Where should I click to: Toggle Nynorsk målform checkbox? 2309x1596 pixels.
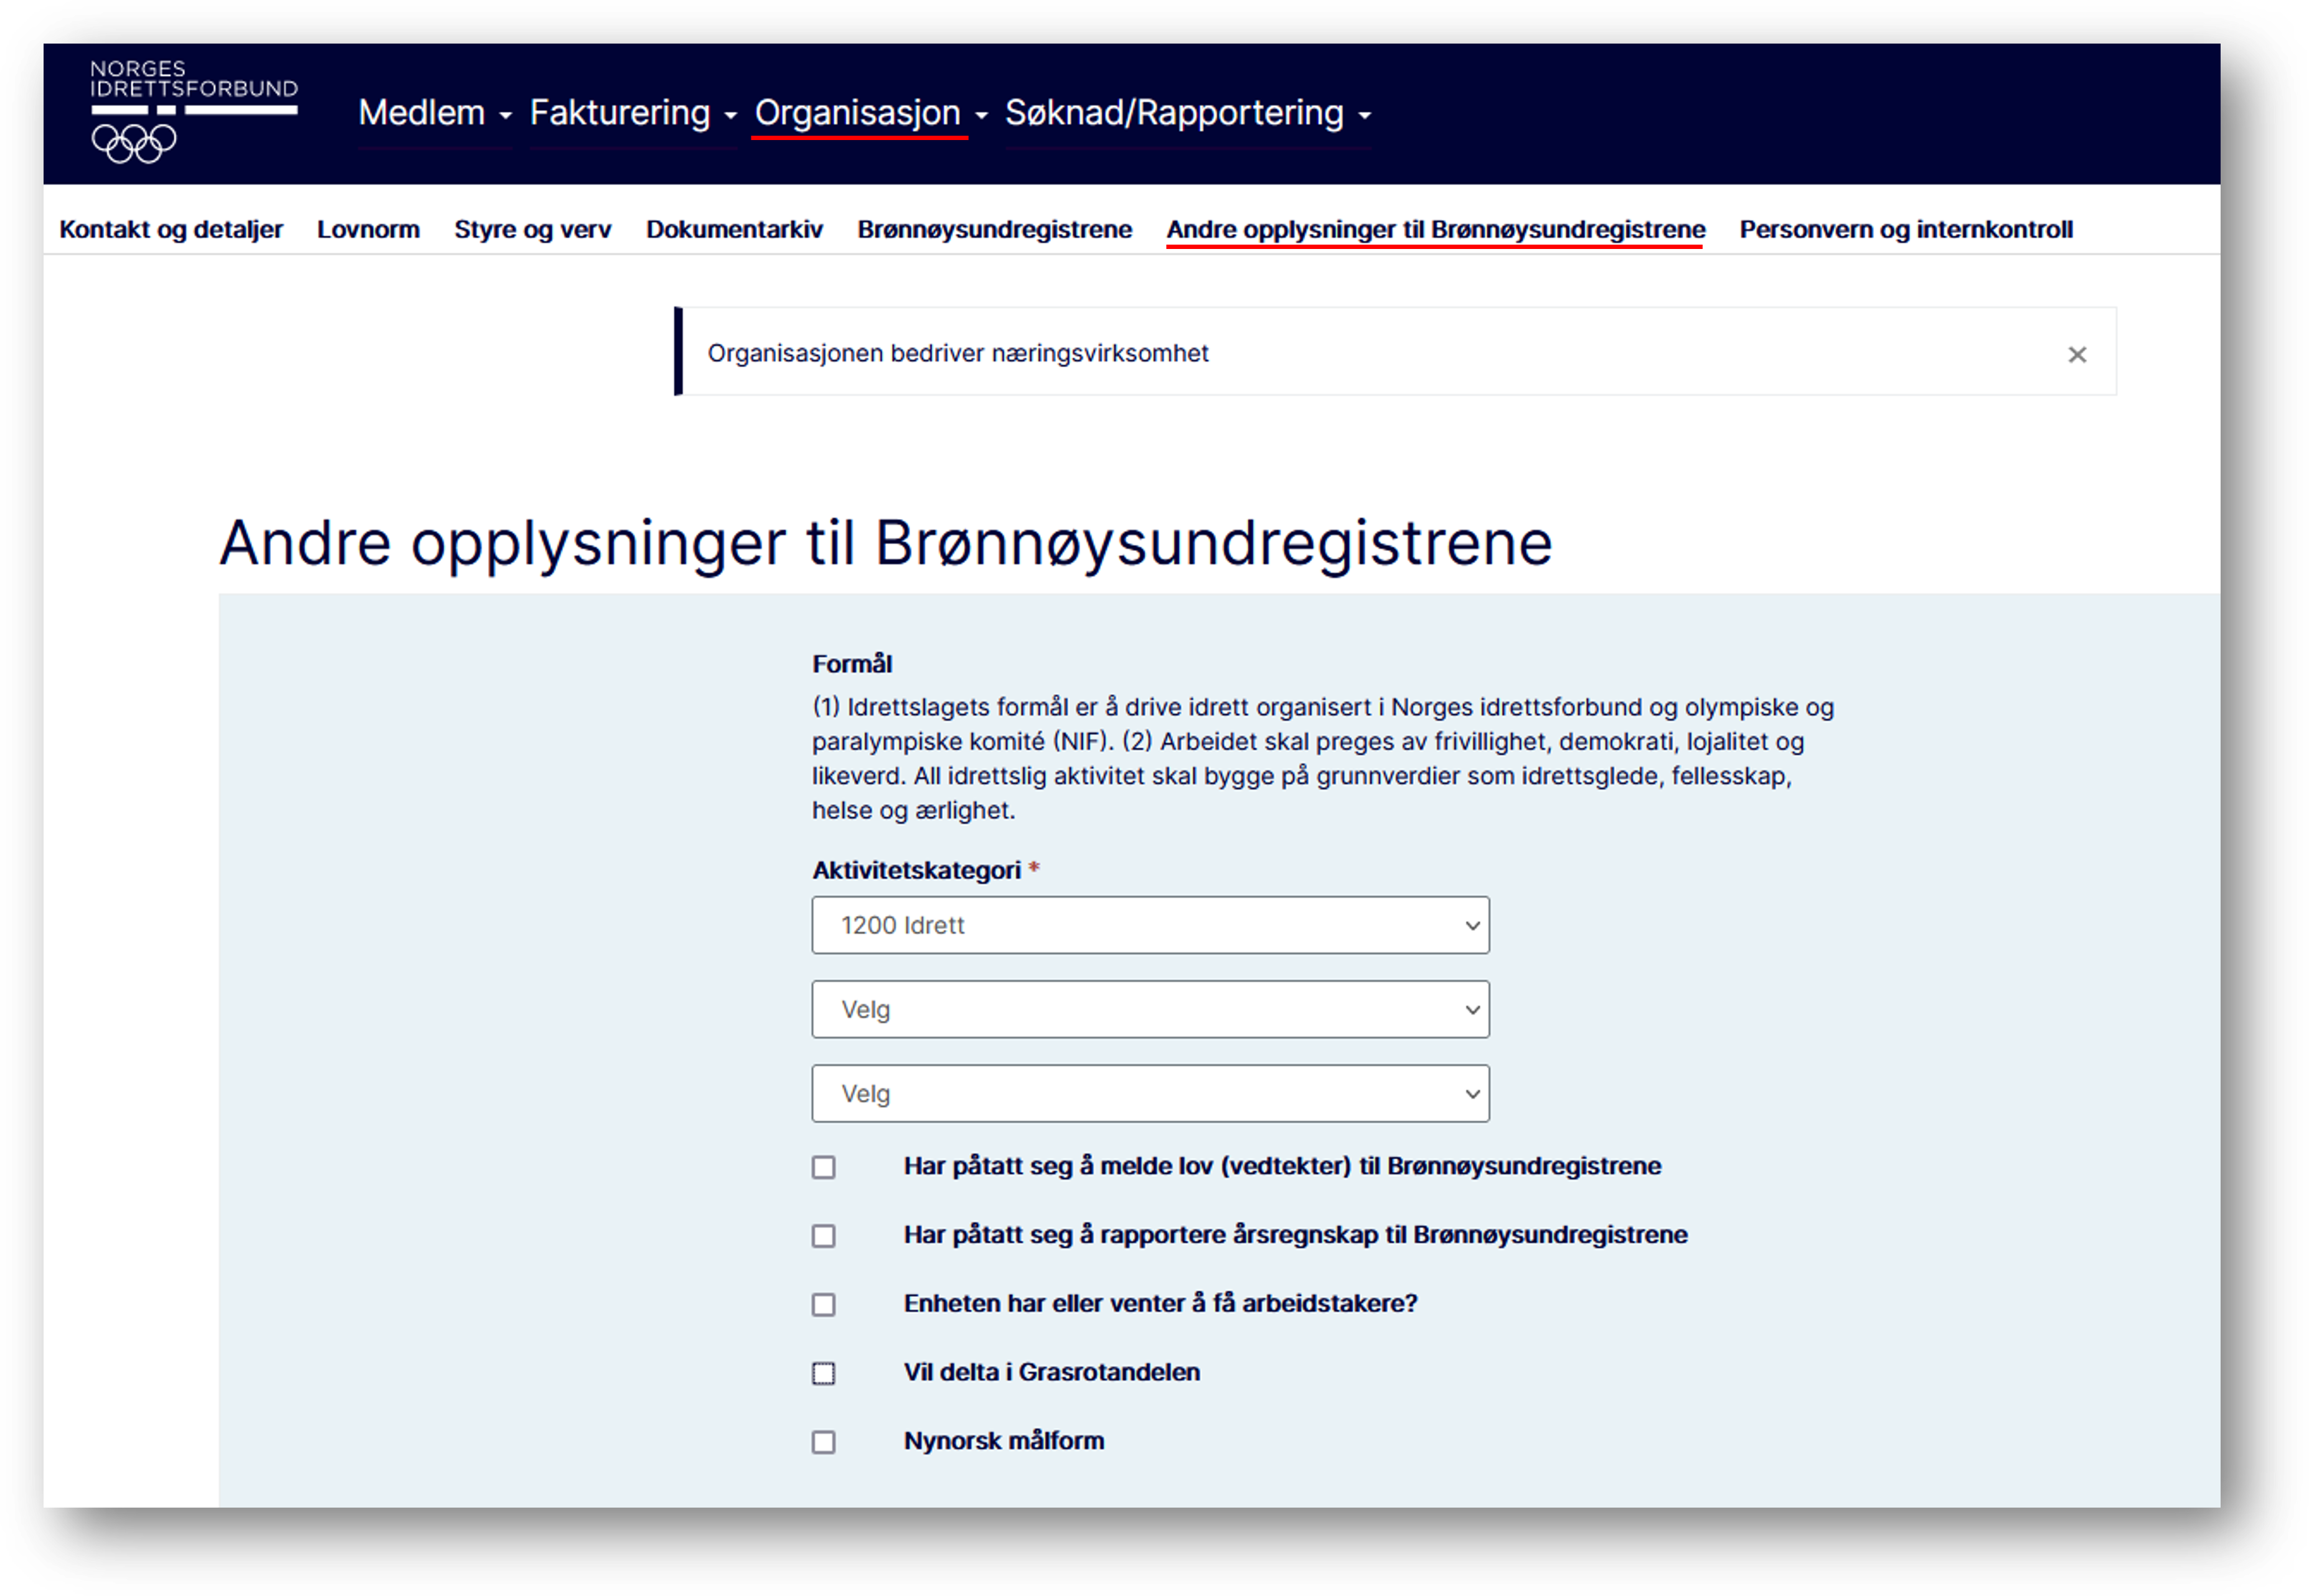click(x=823, y=1442)
